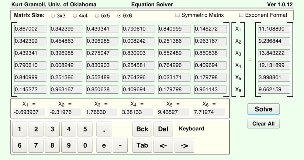
Task: Select first-row matrix cell 0.439341
Action: click(x=102, y=29)
